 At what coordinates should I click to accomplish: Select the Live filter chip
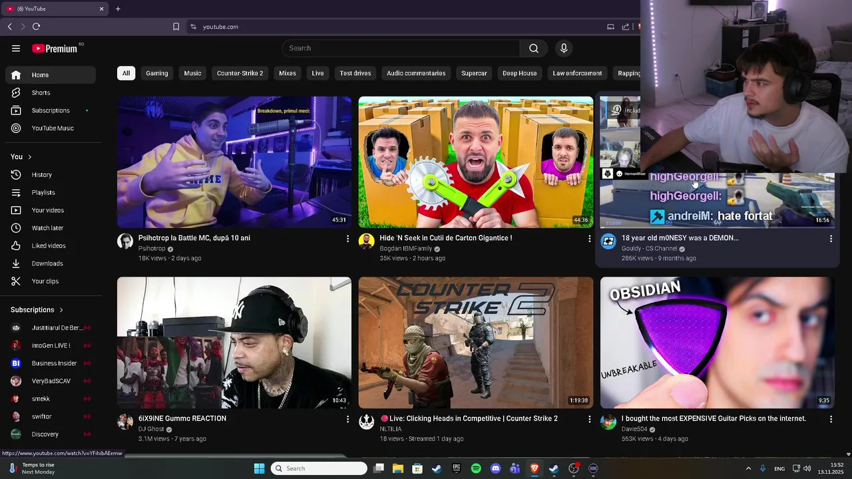coord(318,73)
